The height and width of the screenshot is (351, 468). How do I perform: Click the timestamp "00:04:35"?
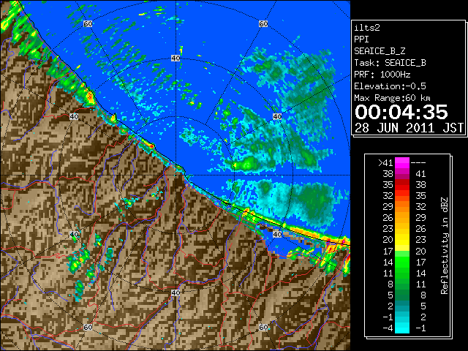(401, 112)
